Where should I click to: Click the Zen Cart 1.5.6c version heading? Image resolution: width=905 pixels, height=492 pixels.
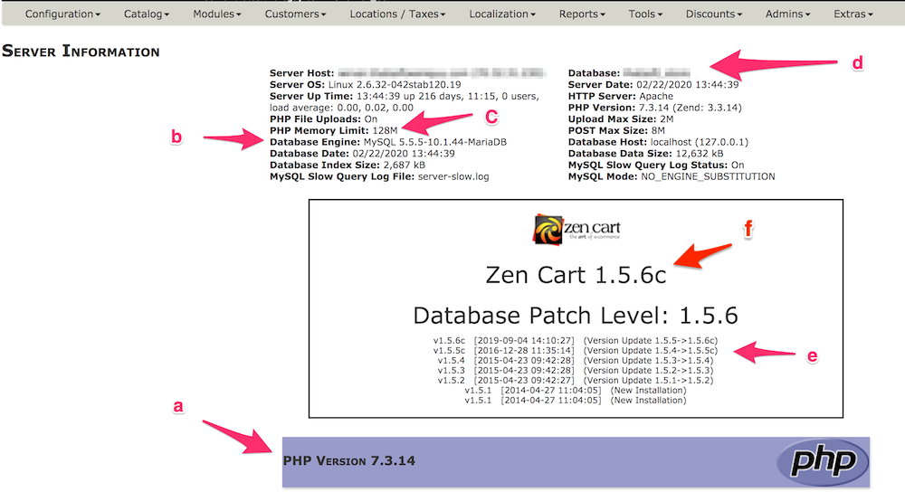(x=576, y=275)
